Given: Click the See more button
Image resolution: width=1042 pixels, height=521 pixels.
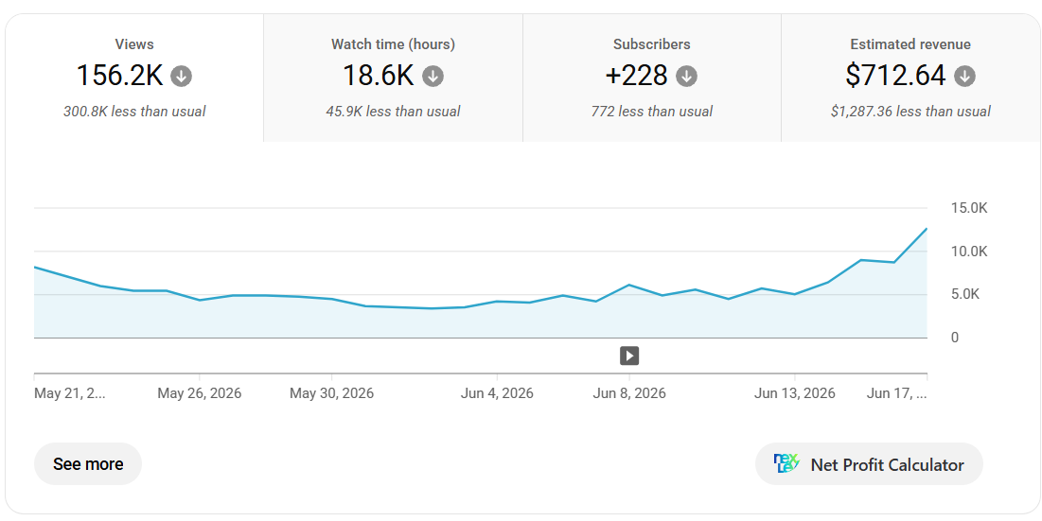Looking at the screenshot, I should [88, 464].
